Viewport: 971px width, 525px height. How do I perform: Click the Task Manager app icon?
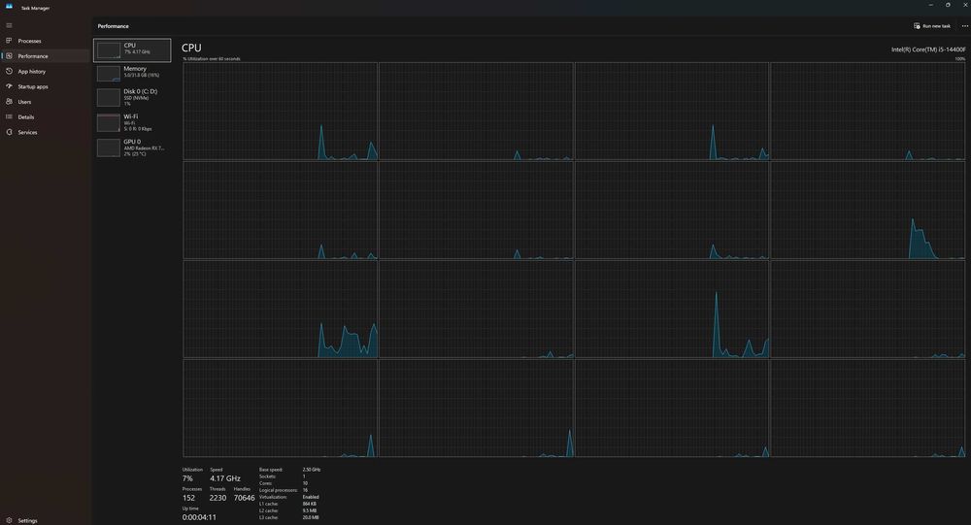pos(9,6)
